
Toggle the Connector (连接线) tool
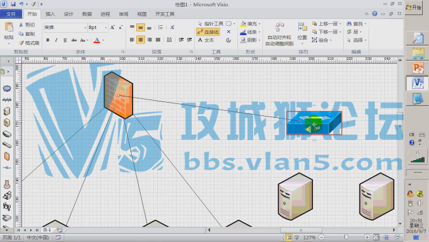click(208, 32)
